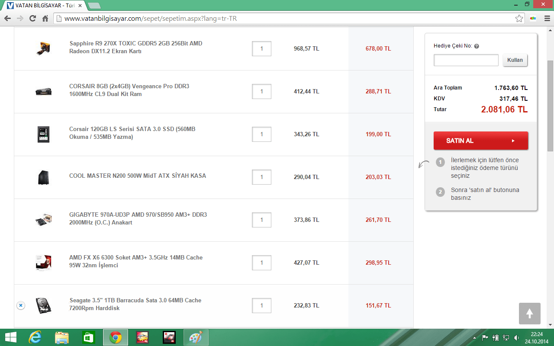Open the Corsair 120GB LS Serisi SSD link
The image size is (554, 346).
[132, 133]
